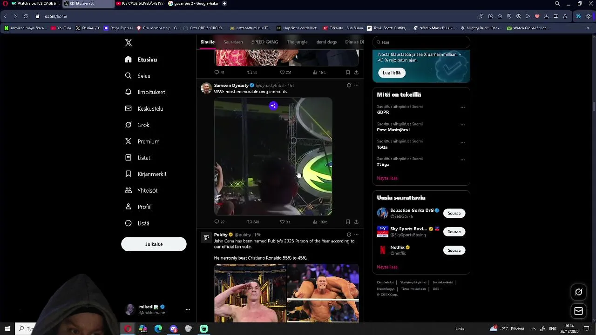This screenshot has height=335, width=596.
Task: Reply to the Samoan Dynasty post
Action: [217, 222]
